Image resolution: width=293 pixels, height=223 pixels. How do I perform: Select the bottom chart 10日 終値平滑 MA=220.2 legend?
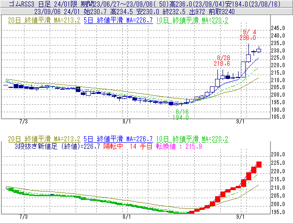click(192, 139)
